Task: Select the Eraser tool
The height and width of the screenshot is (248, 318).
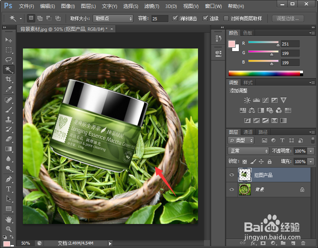Action: [9, 139]
